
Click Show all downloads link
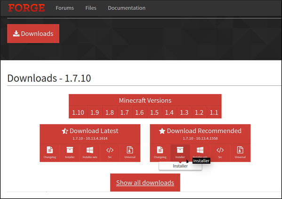[x=145, y=183]
